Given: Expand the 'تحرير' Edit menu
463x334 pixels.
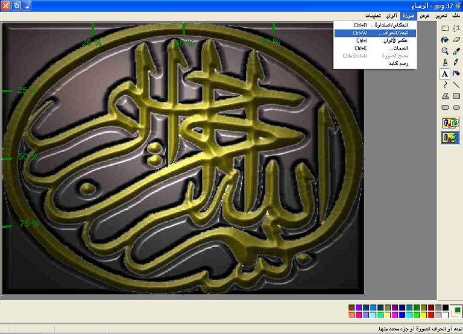Looking at the screenshot, I should [x=441, y=15].
